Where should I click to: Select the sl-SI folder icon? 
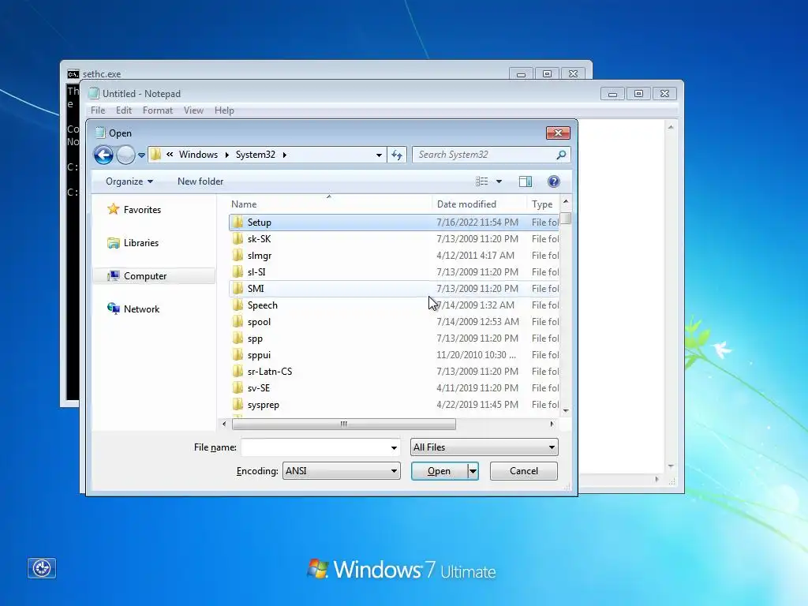click(238, 272)
